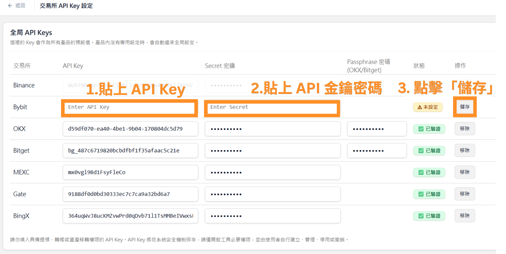Click the OKX 已驗證 status badge
The height and width of the screenshot is (254, 506).
pos(429,129)
